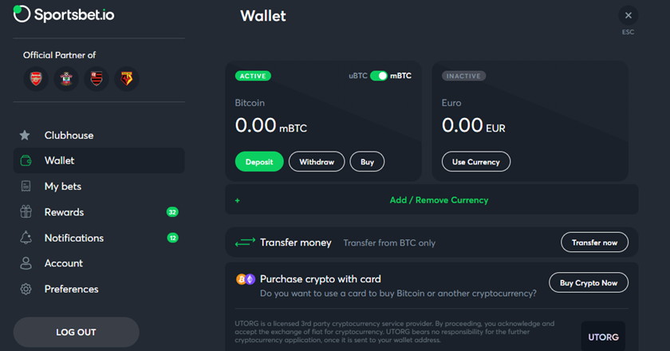Close the Wallet panel with X
The width and height of the screenshot is (670, 351).
click(629, 15)
